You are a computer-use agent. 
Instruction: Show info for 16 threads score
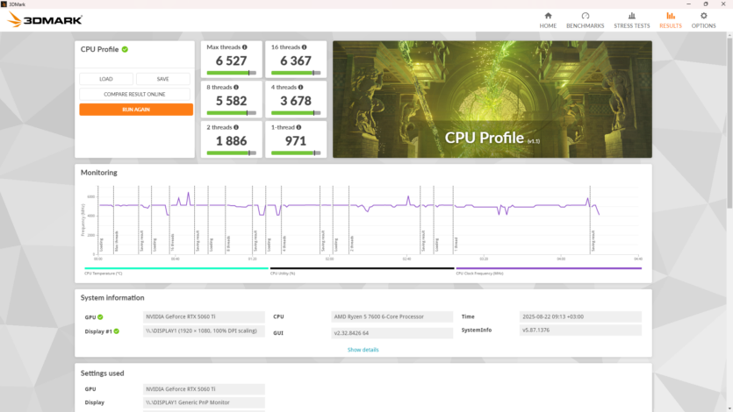305,47
